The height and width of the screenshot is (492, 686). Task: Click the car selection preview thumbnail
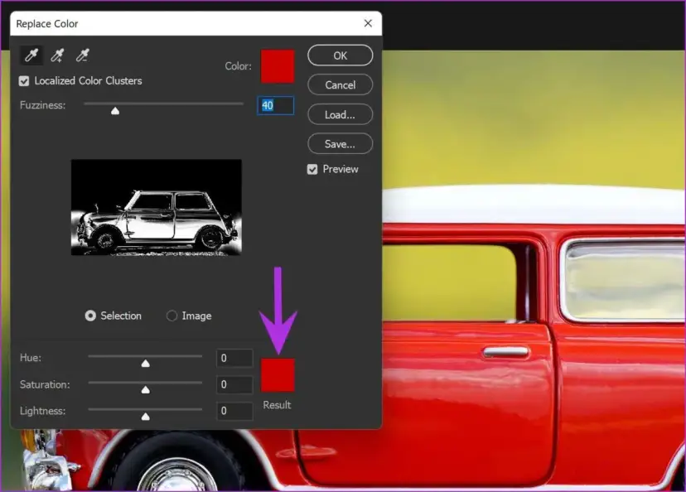156,209
